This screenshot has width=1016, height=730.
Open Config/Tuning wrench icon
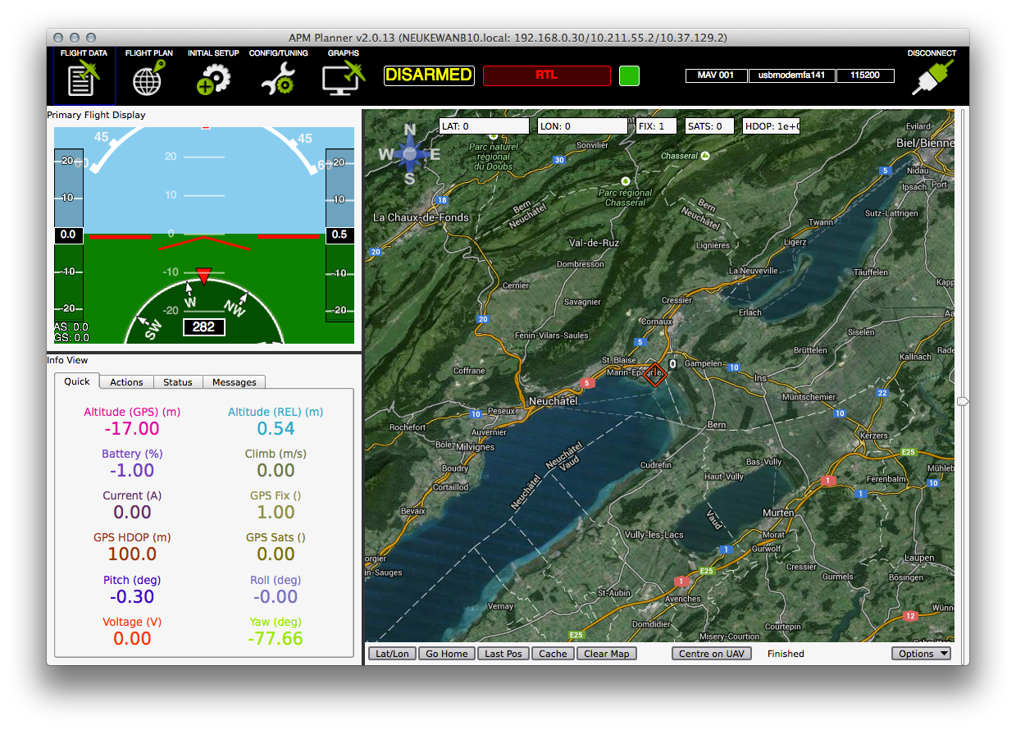coord(278,79)
